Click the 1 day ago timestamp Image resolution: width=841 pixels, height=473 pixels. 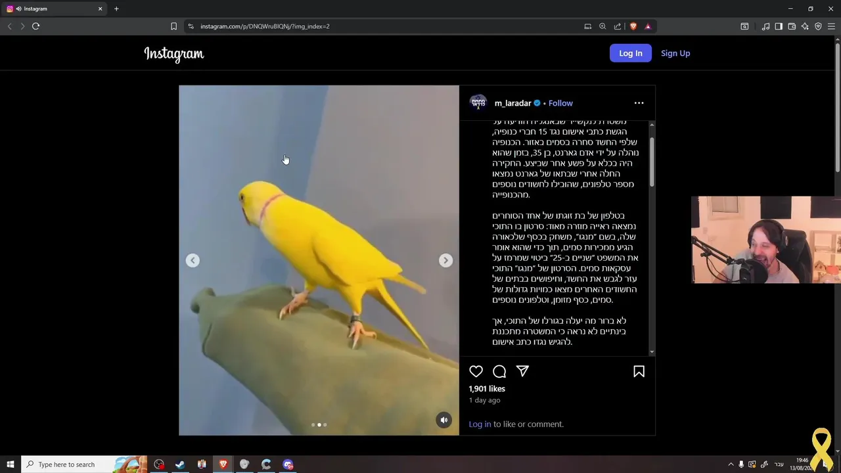point(485,400)
